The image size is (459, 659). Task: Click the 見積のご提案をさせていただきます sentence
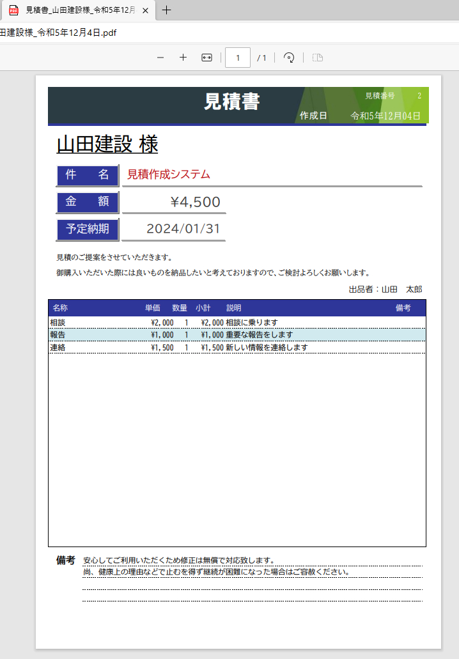click(114, 257)
